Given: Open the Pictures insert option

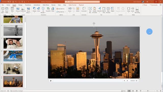Looking at the screenshot, I should (18, 10).
